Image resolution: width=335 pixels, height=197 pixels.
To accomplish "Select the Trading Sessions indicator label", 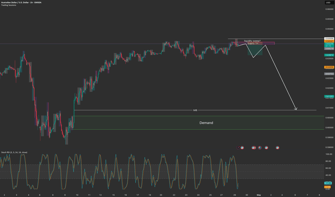I will tap(9, 5).
